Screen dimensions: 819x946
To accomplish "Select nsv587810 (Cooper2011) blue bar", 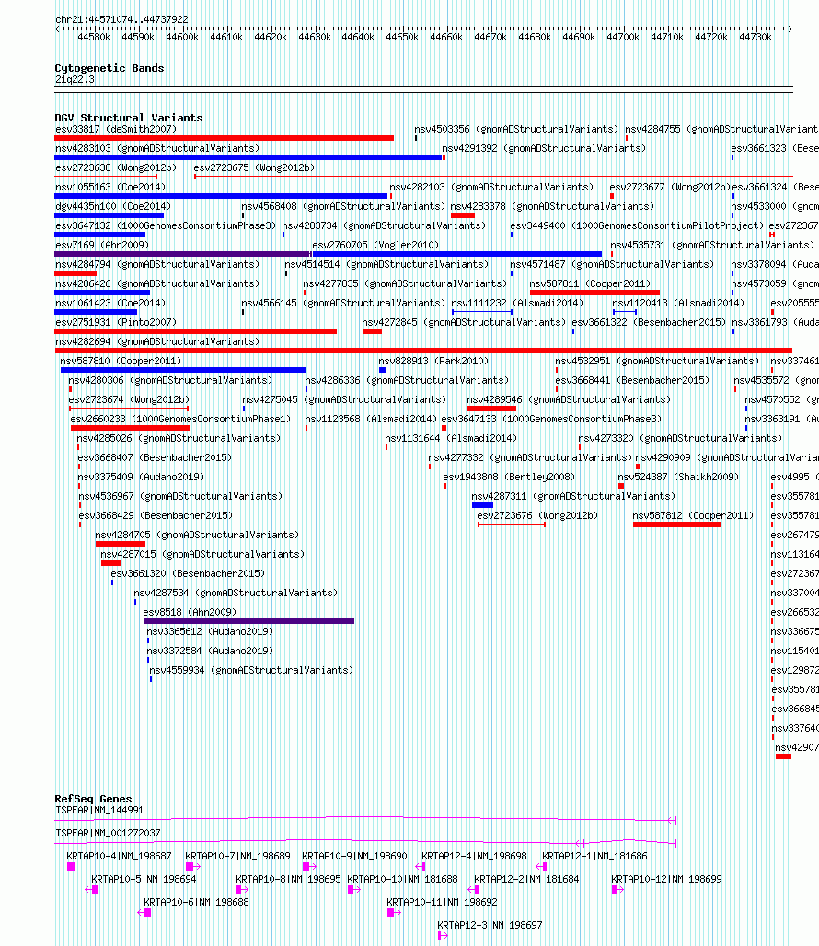I will point(183,370).
